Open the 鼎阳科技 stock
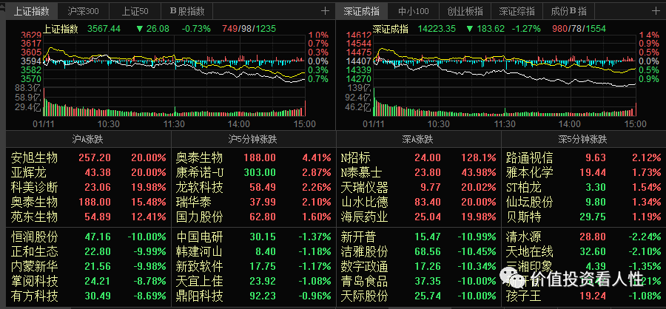The height and width of the screenshot is (309, 666). [254, 296]
